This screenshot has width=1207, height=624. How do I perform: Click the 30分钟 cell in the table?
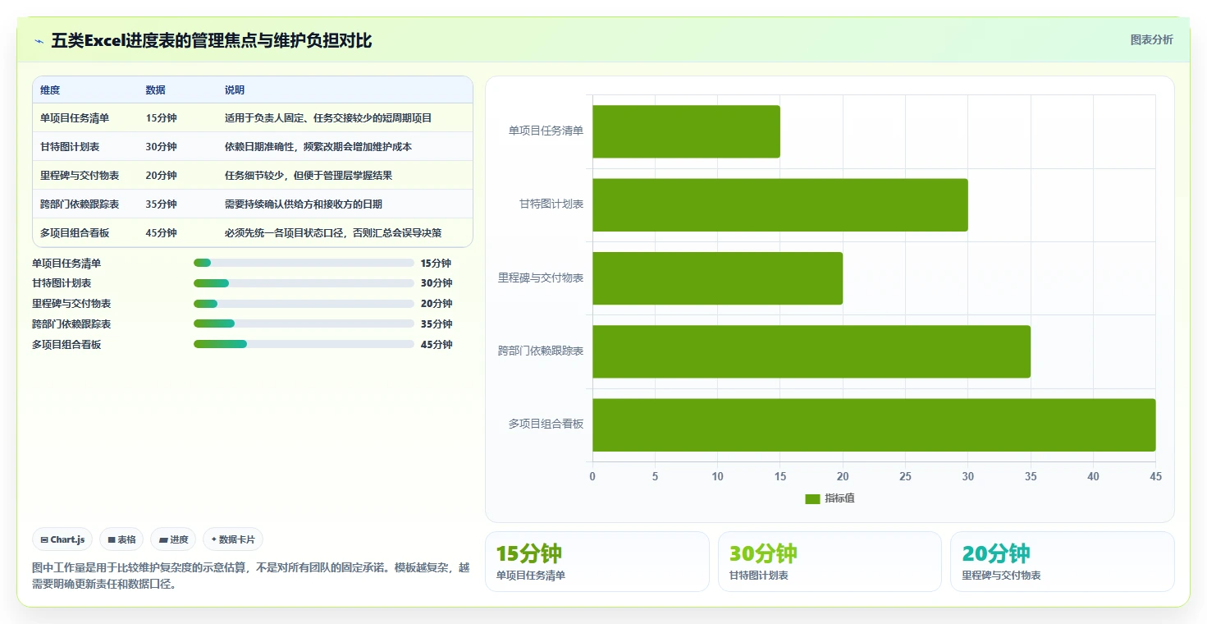(x=161, y=147)
